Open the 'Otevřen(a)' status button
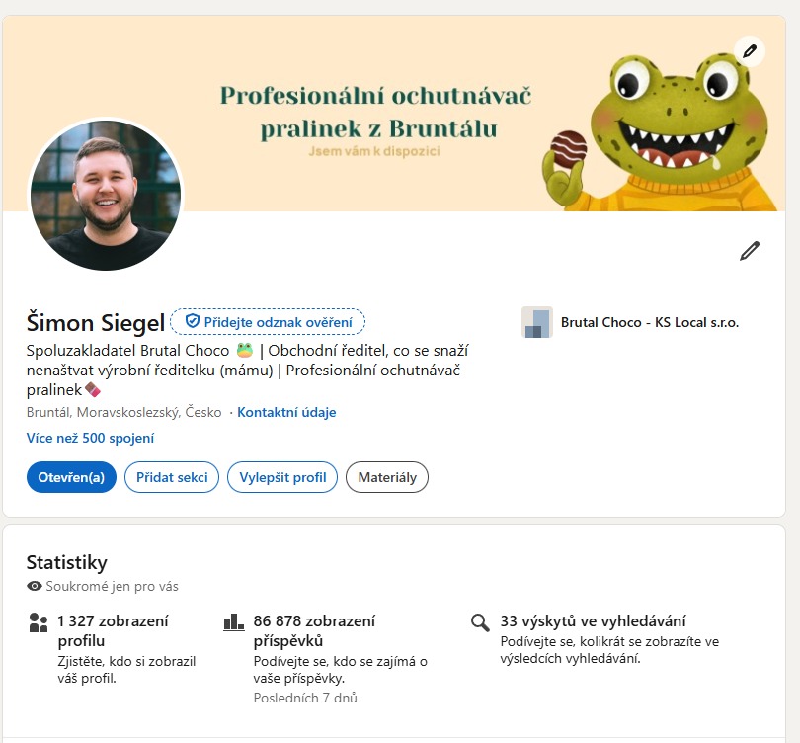The height and width of the screenshot is (743, 800). coord(70,477)
